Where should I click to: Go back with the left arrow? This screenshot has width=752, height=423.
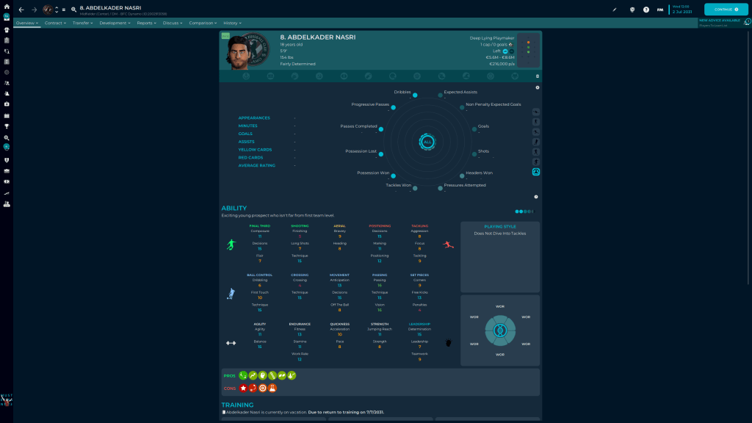pos(21,10)
